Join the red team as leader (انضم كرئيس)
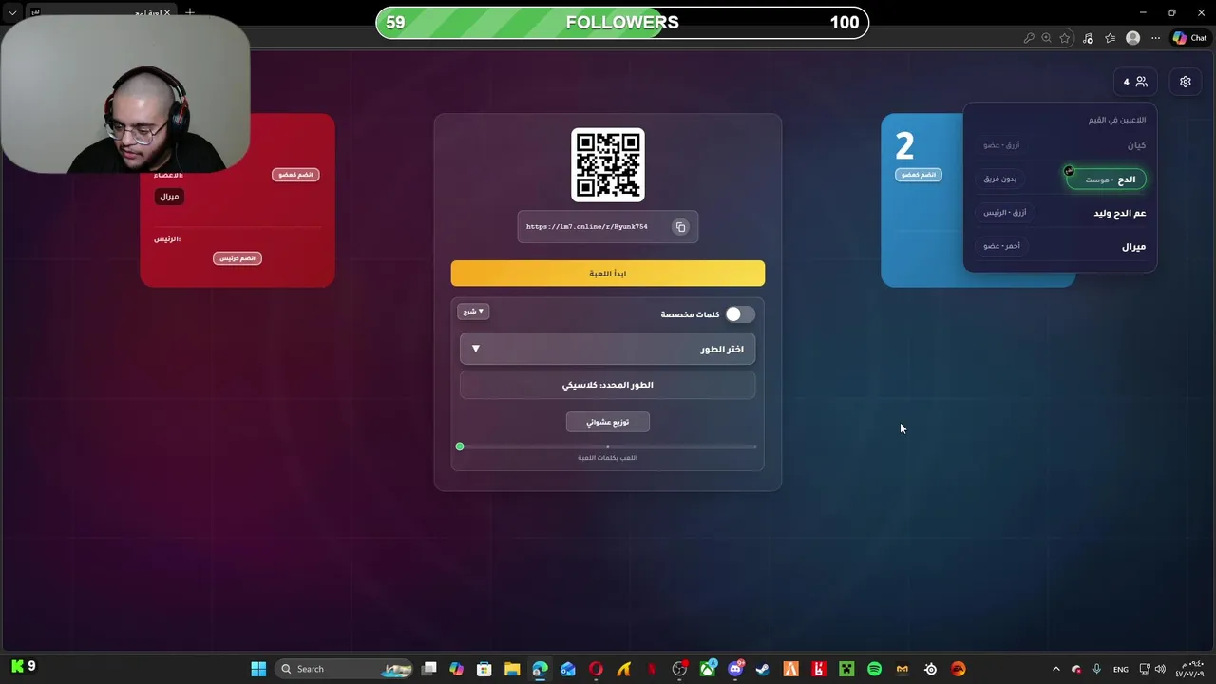The height and width of the screenshot is (684, 1216). point(237,258)
